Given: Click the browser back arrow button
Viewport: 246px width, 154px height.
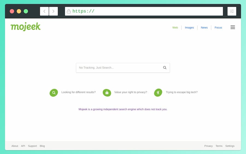Looking at the screenshot, I should [44, 11].
